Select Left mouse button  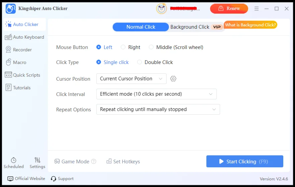pyautogui.click(x=104, y=47)
